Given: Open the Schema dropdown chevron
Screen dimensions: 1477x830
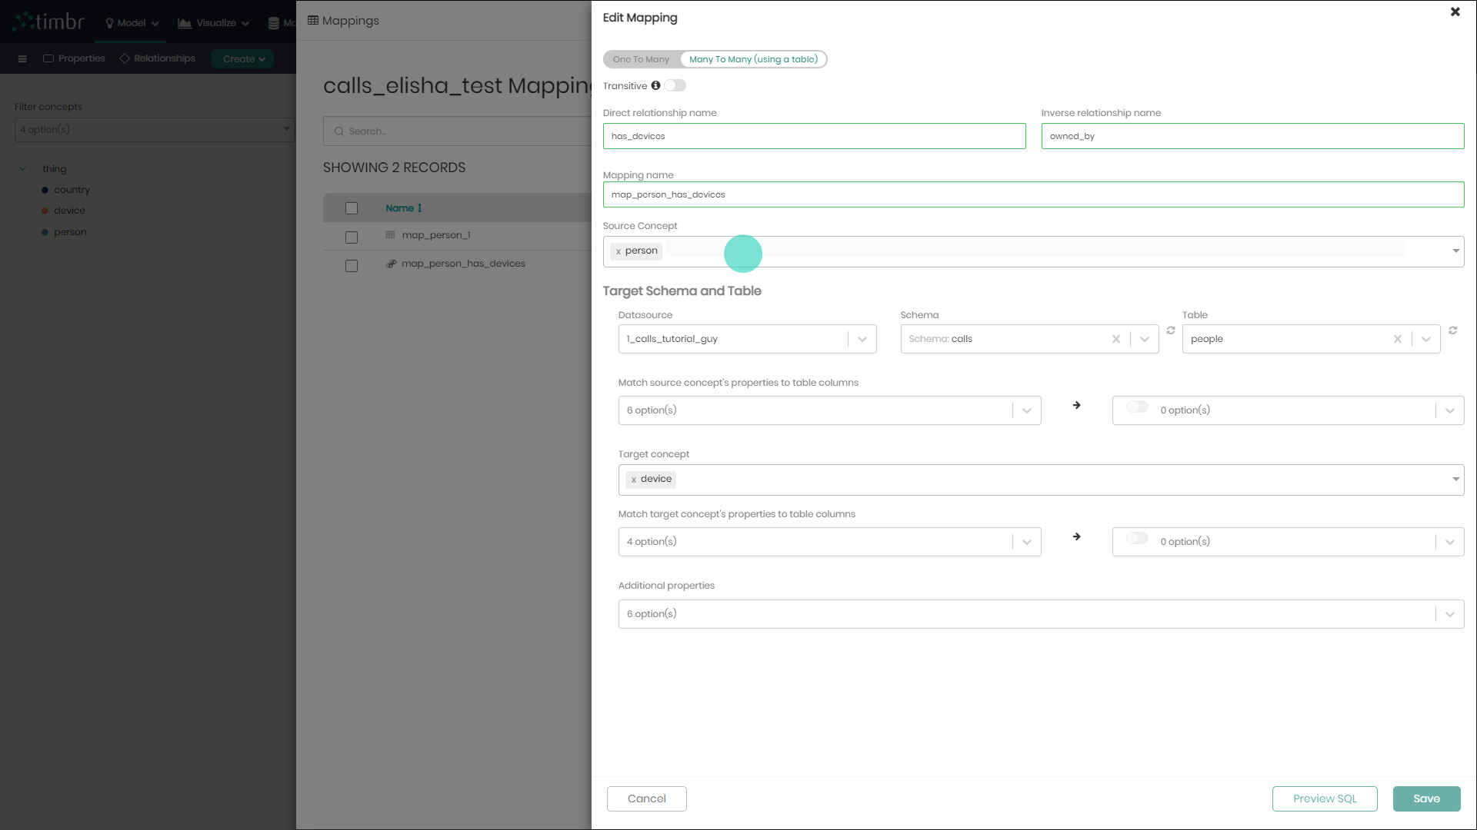Looking at the screenshot, I should tap(1145, 339).
